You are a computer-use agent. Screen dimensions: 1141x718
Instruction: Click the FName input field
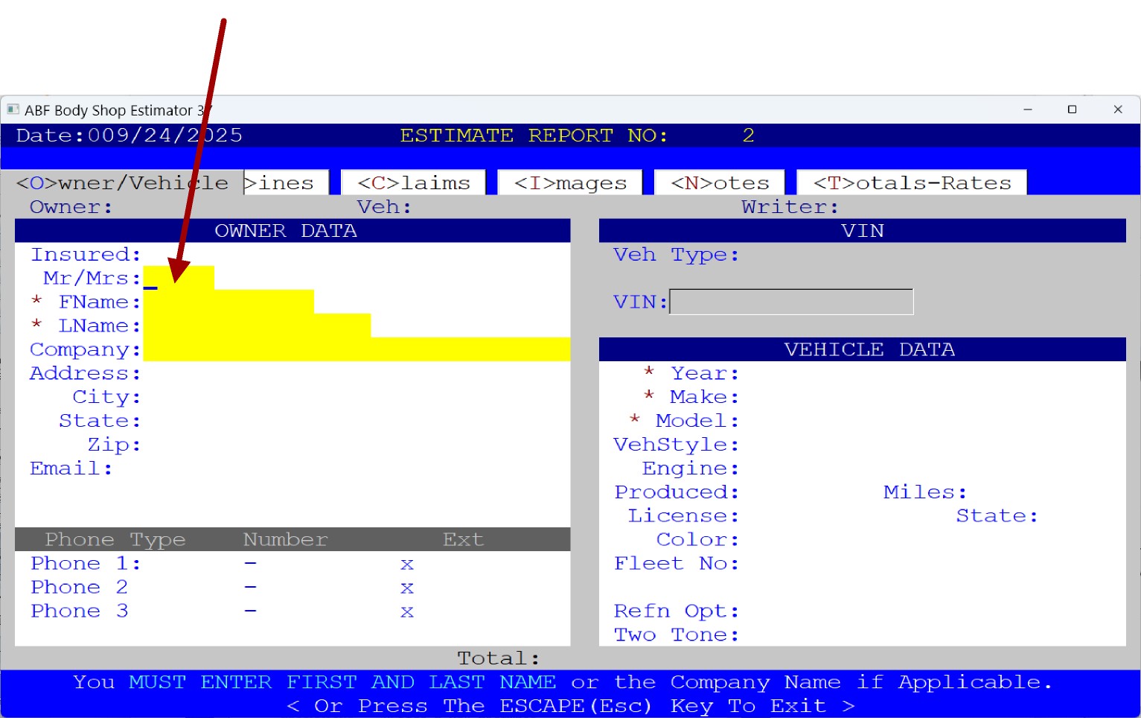tap(228, 302)
